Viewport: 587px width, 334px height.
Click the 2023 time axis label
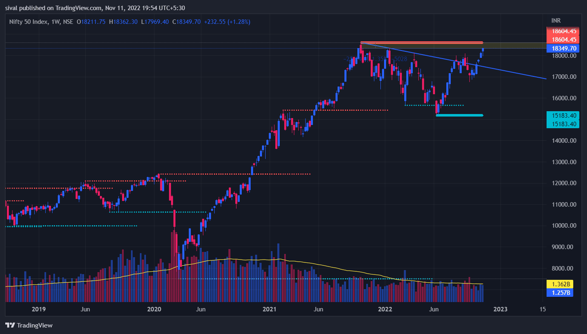tap(500, 310)
